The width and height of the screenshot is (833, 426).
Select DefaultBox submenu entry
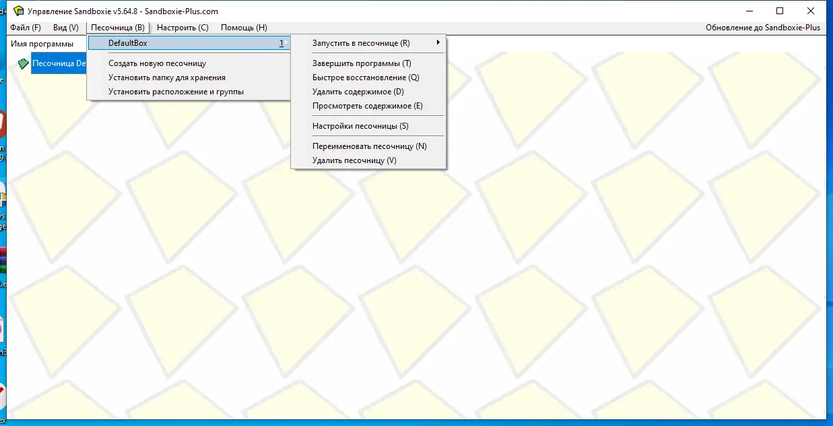189,43
